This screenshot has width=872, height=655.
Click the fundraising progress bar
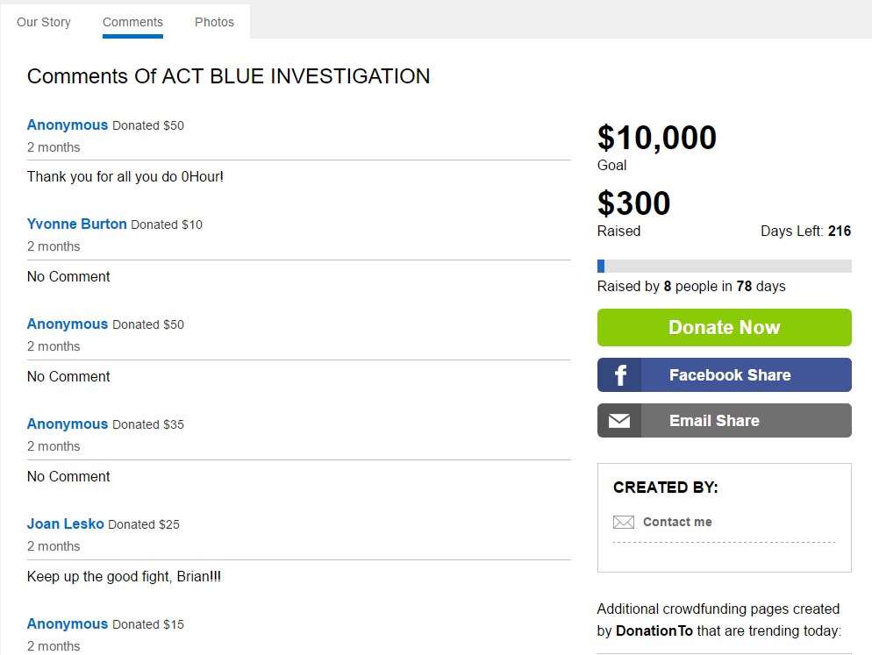[724, 266]
